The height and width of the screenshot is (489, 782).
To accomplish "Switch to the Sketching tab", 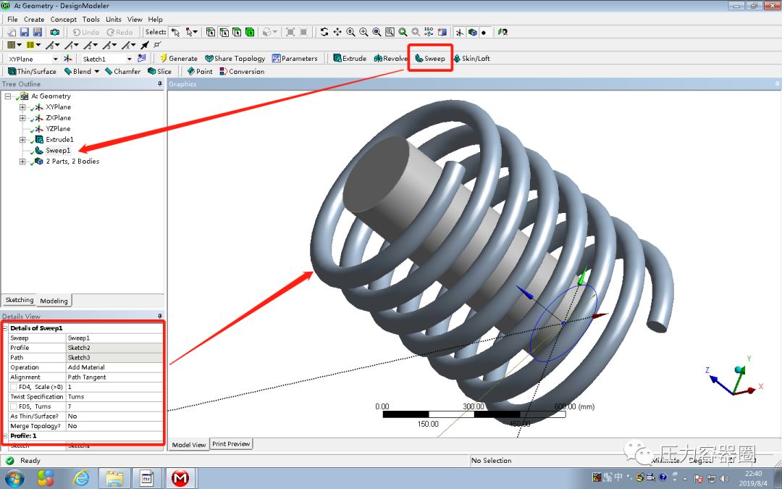I will coord(19,300).
